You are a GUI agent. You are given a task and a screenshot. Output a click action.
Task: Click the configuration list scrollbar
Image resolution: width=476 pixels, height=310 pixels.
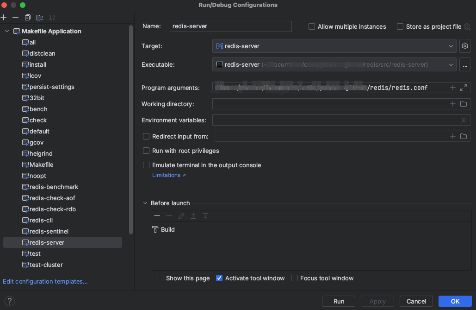coord(131,129)
